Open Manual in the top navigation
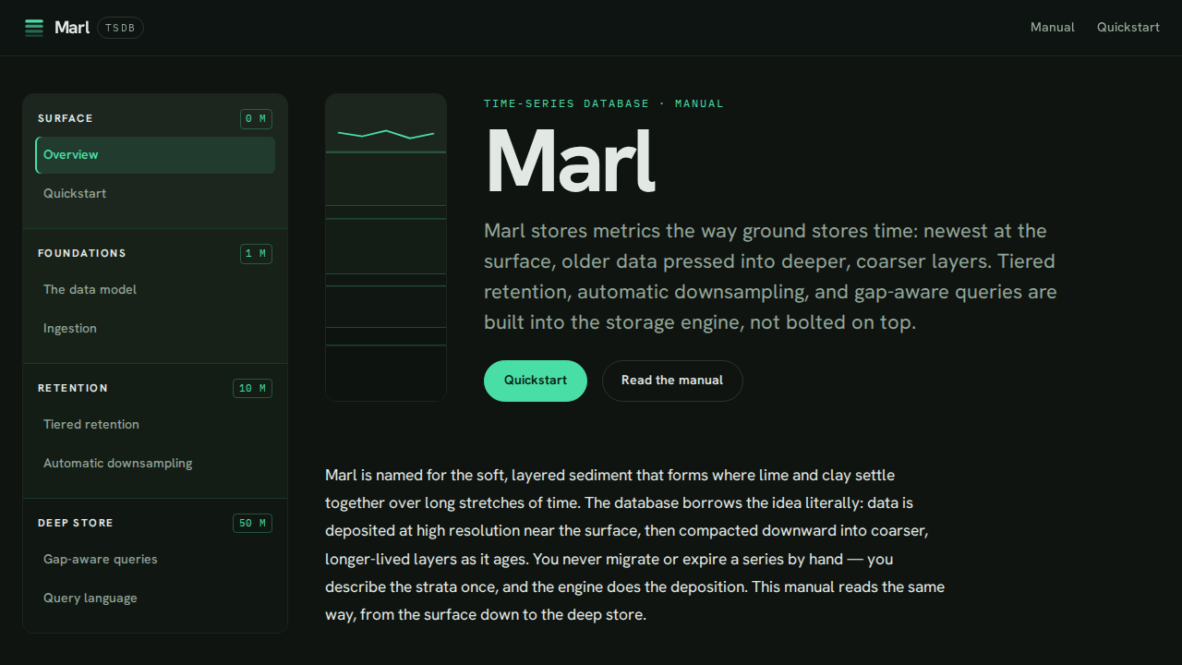The height and width of the screenshot is (665, 1182). 1053,28
